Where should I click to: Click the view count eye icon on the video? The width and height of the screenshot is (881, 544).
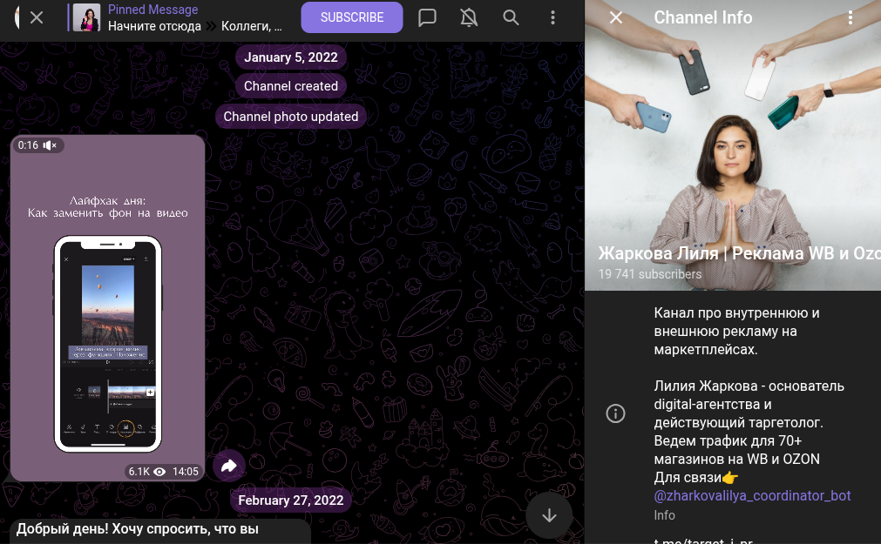click(x=159, y=472)
